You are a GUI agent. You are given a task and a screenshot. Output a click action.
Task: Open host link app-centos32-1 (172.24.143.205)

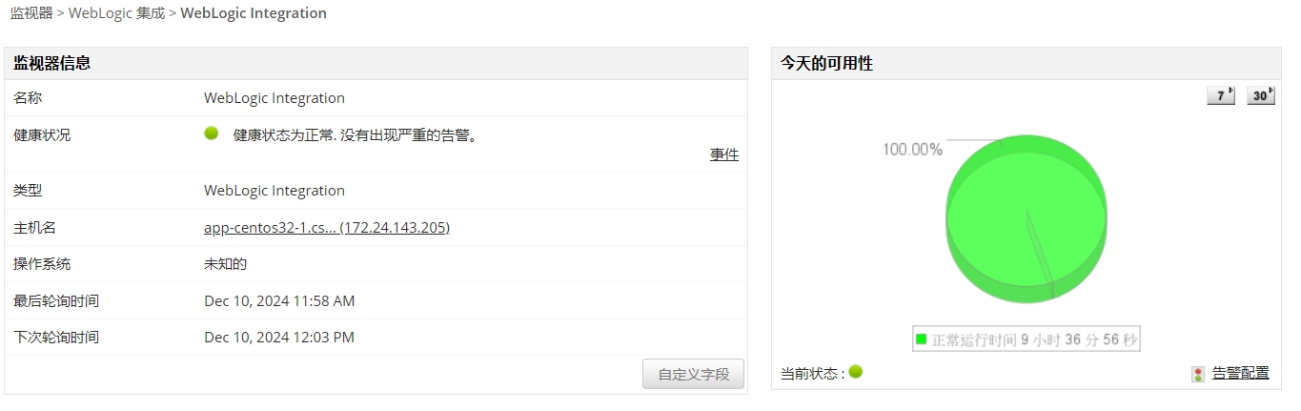(x=327, y=228)
